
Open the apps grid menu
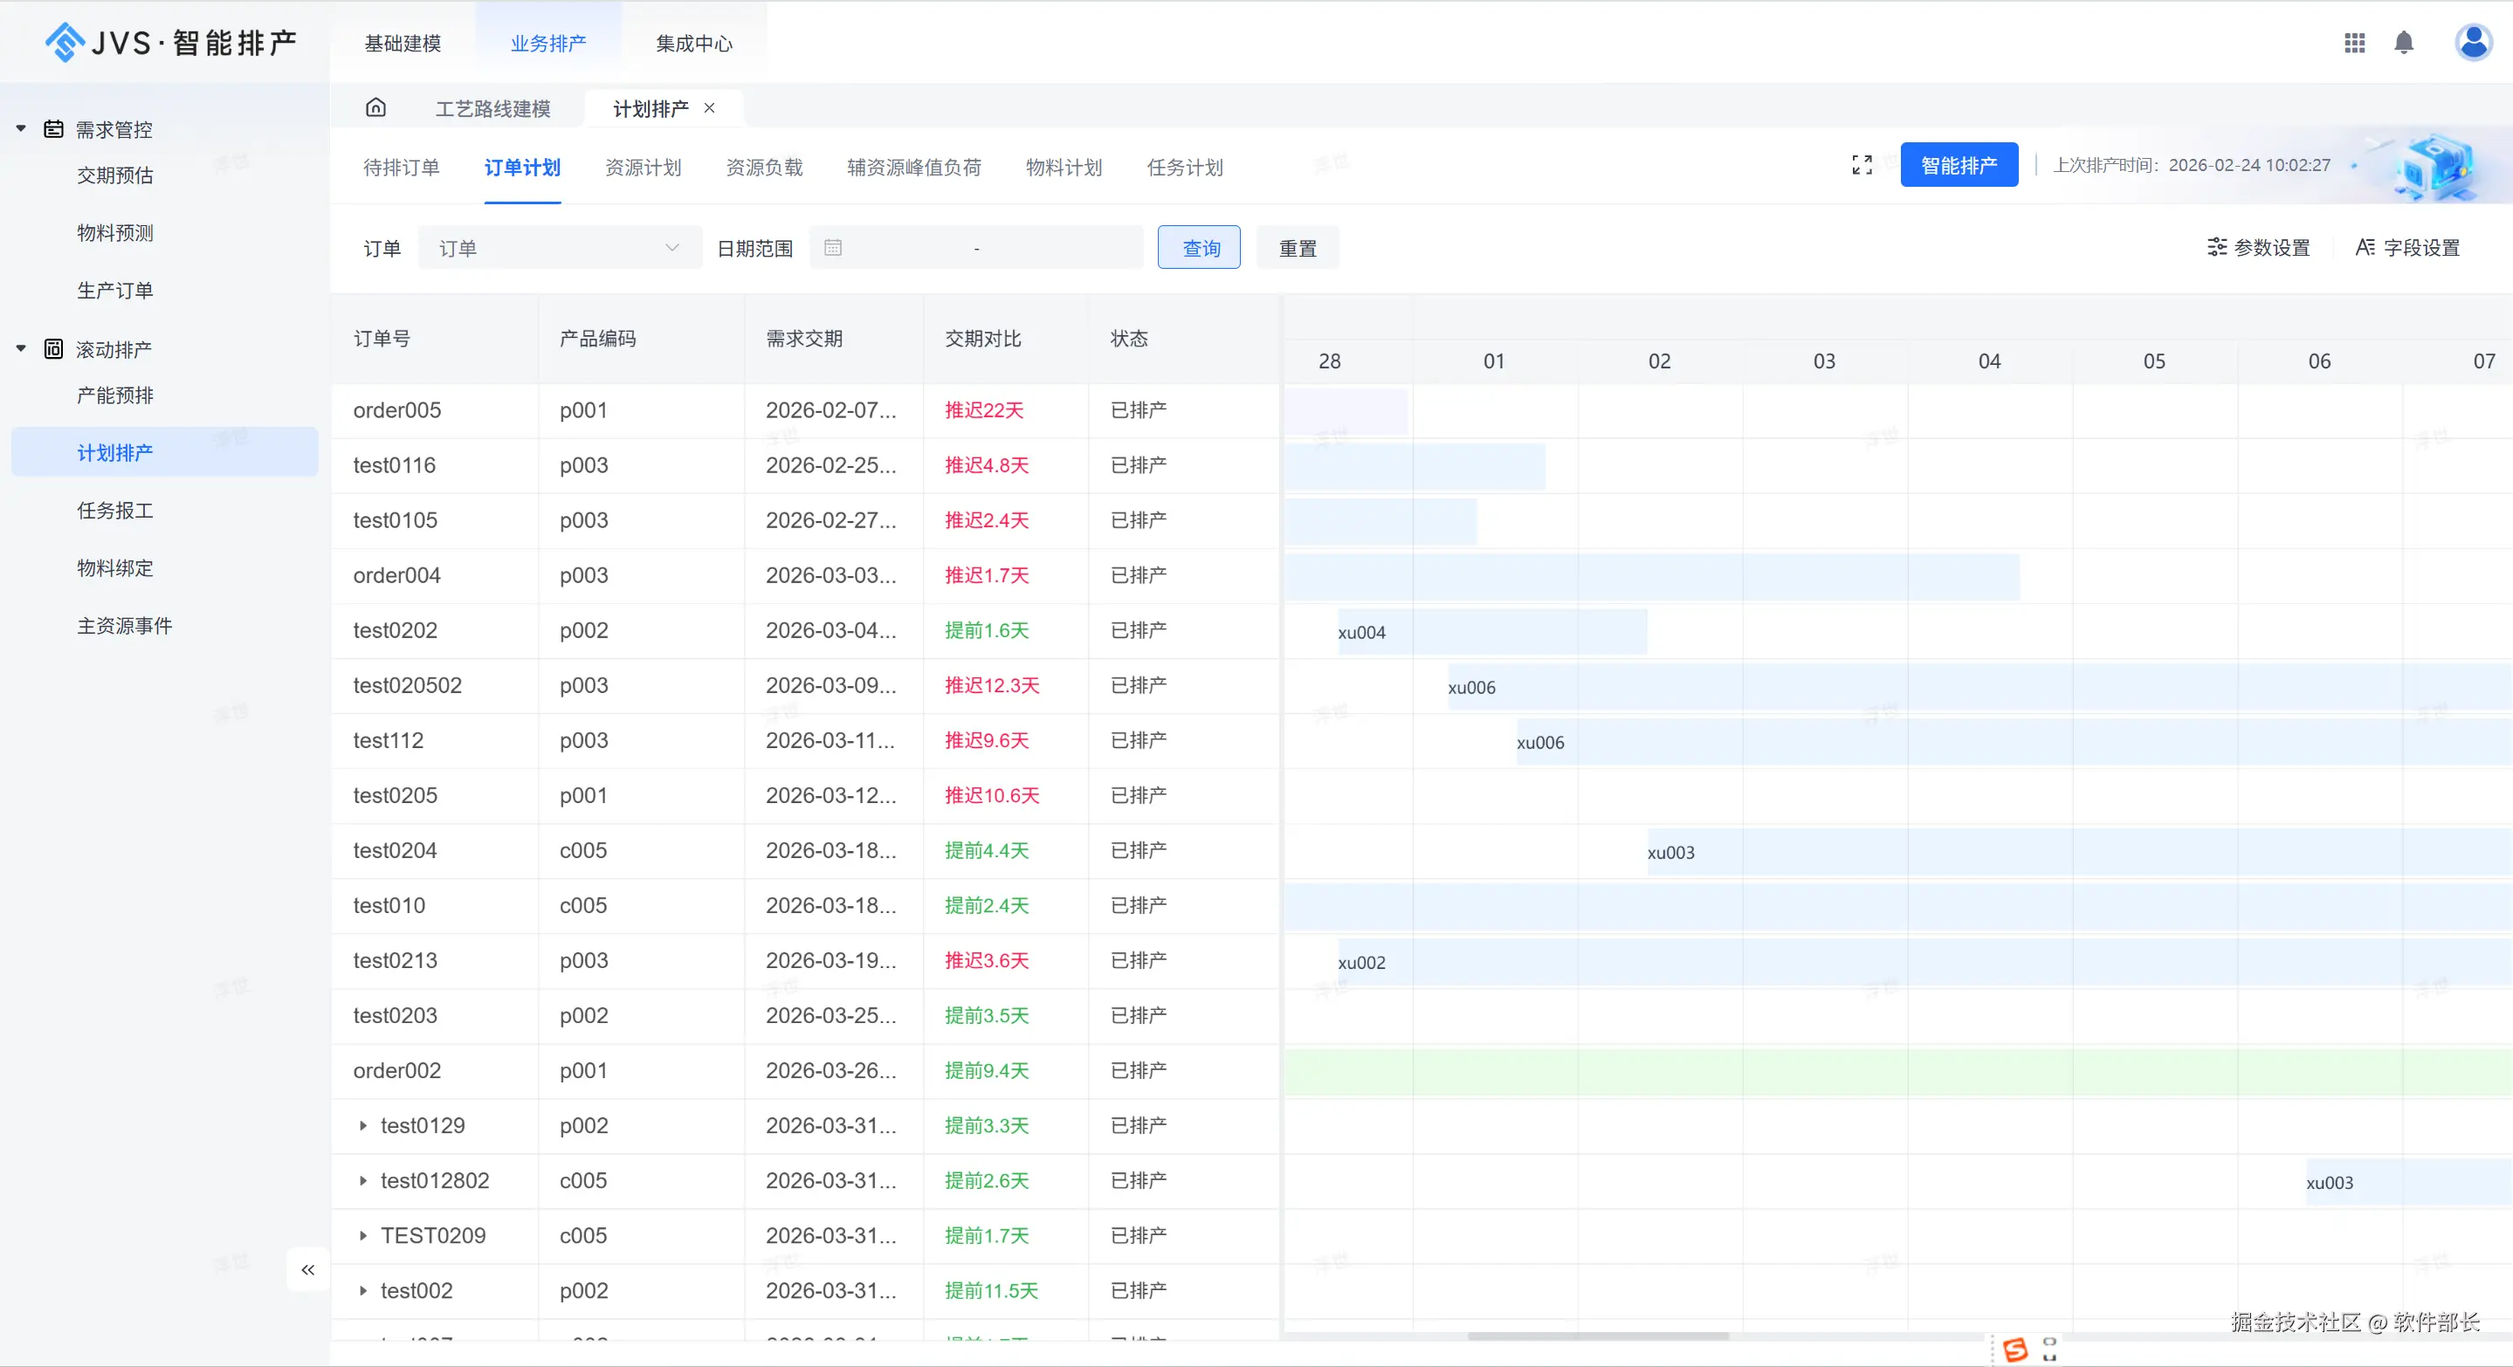pos(2354,43)
